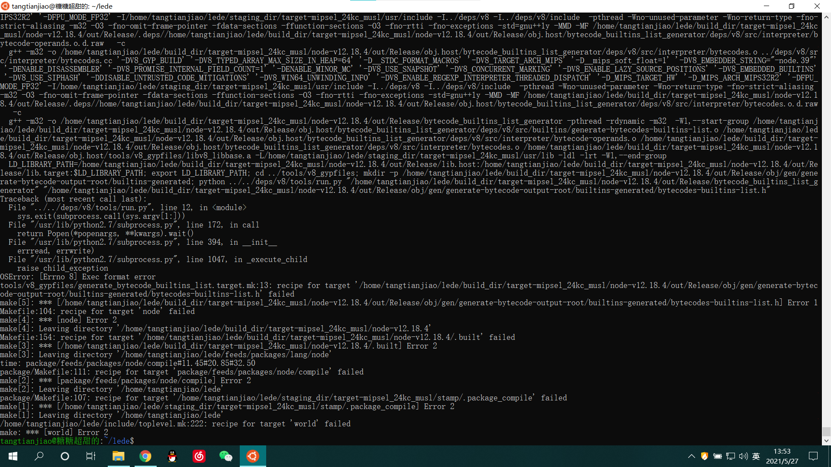Open WeChat from the taskbar
This screenshot has height=467, width=831.
(x=226, y=456)
